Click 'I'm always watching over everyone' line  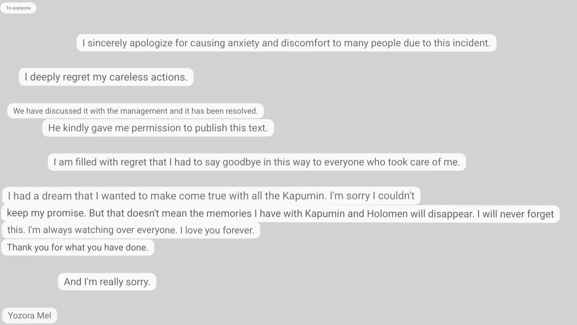coord(131,230)
